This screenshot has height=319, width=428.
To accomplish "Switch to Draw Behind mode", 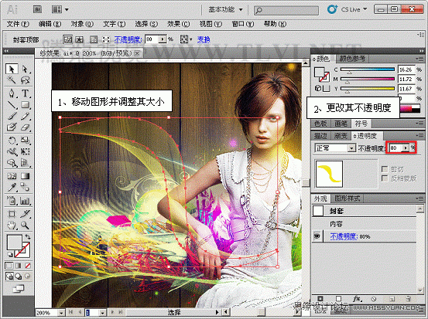I will pos(19,277).
